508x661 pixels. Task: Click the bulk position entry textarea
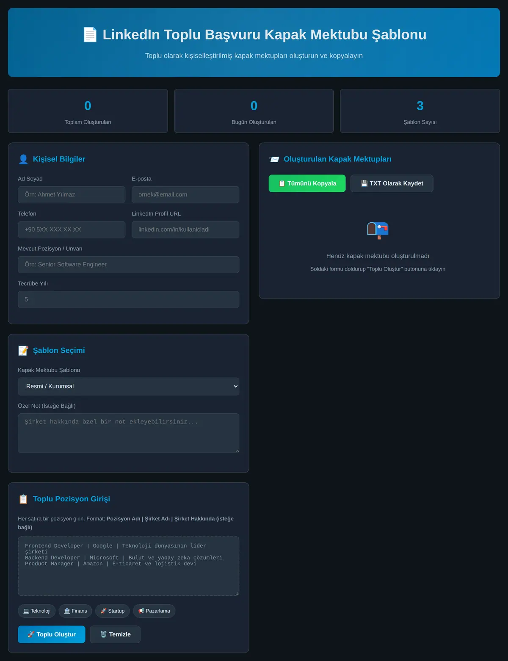(128, 566)
